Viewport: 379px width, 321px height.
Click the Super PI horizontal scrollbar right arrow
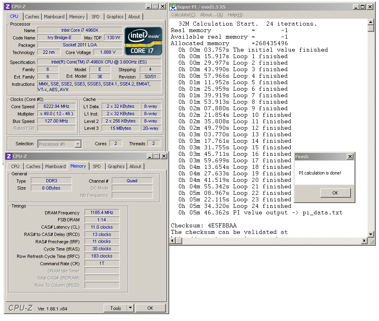click(364, 241)
